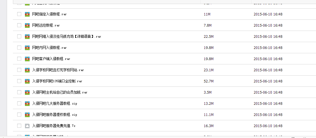Select the checkbox of 入侵网吧服务器提权教程.zip
Viewport: 316px width, 138px height.
tap(19, 115)
